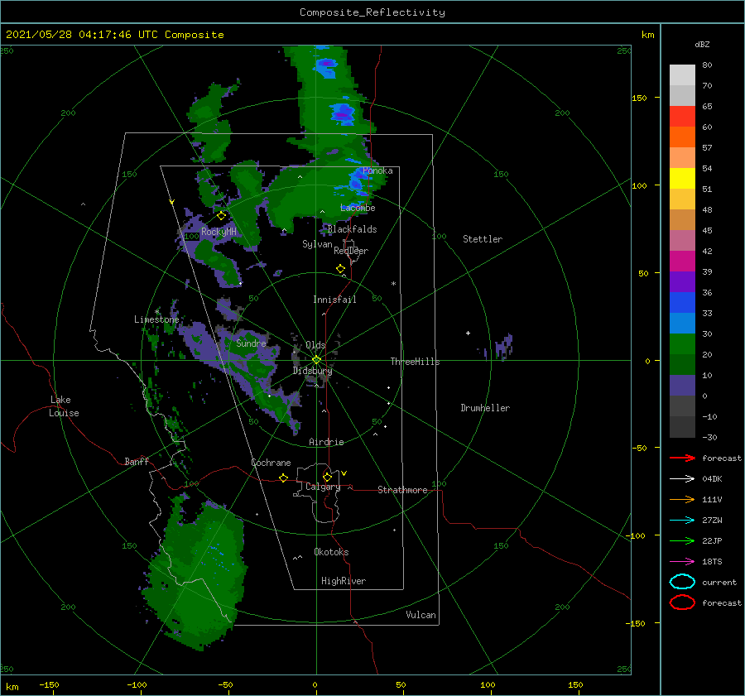Click the red swatch between 65 and 60 dBZ
Image resolution: width=745 pixels, height=696 pixels.
point(682,117)
